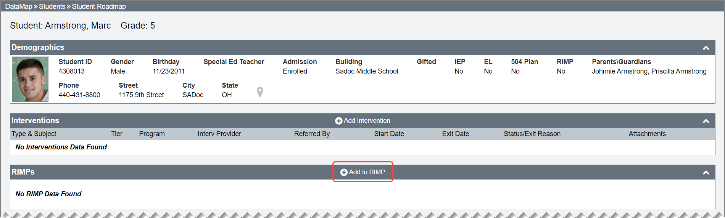Click the Attachments column header
The height and width of the screenshot is (218, 725).
[x=647, y=134]
